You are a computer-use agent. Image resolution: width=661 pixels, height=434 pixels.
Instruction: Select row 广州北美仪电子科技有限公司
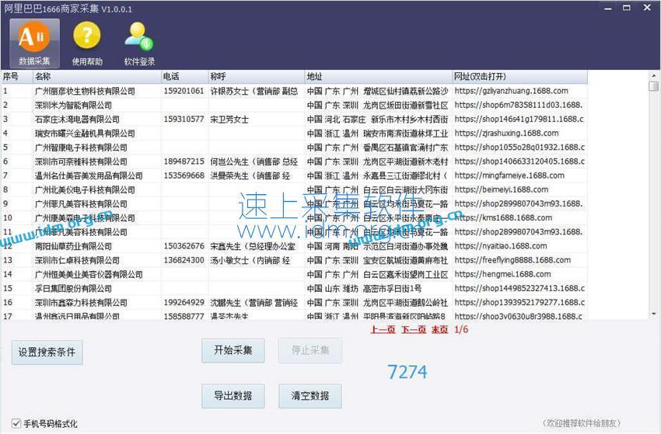(294, 190)
